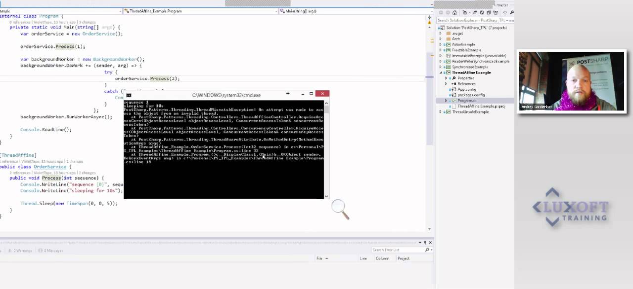Click the Sync with Active Document icon

click(x=475, y=12)
